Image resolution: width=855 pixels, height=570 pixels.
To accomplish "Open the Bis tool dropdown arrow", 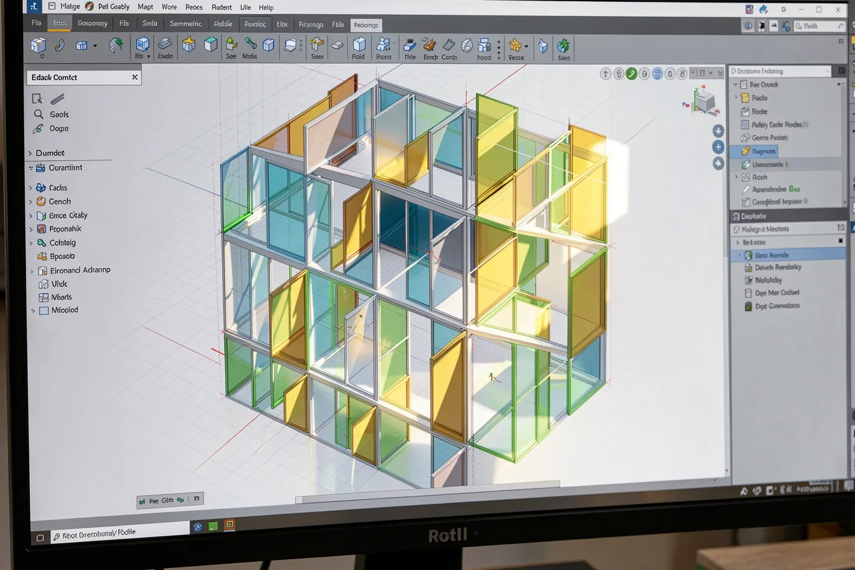I will 149,57.
